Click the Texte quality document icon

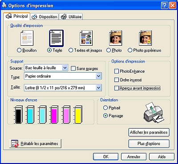click(57, 38)
